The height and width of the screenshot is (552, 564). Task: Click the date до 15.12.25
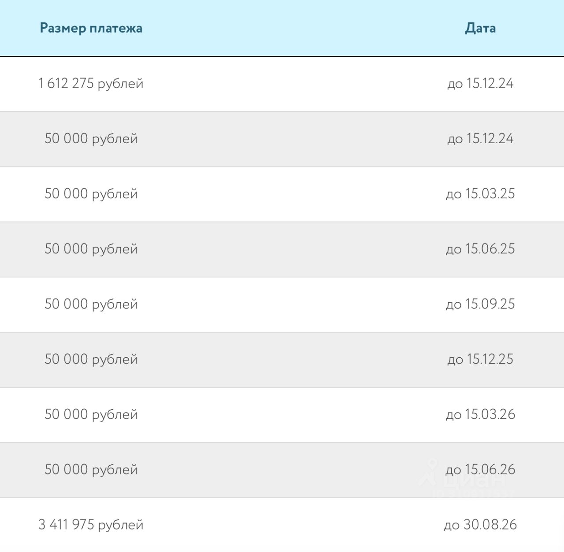coord(480,359)
